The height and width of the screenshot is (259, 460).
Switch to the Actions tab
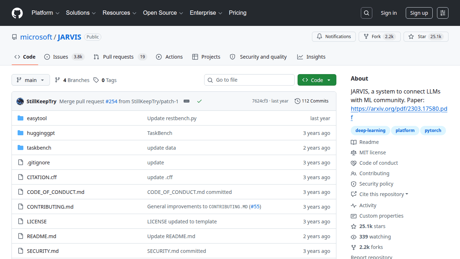(x=169, y=57)
